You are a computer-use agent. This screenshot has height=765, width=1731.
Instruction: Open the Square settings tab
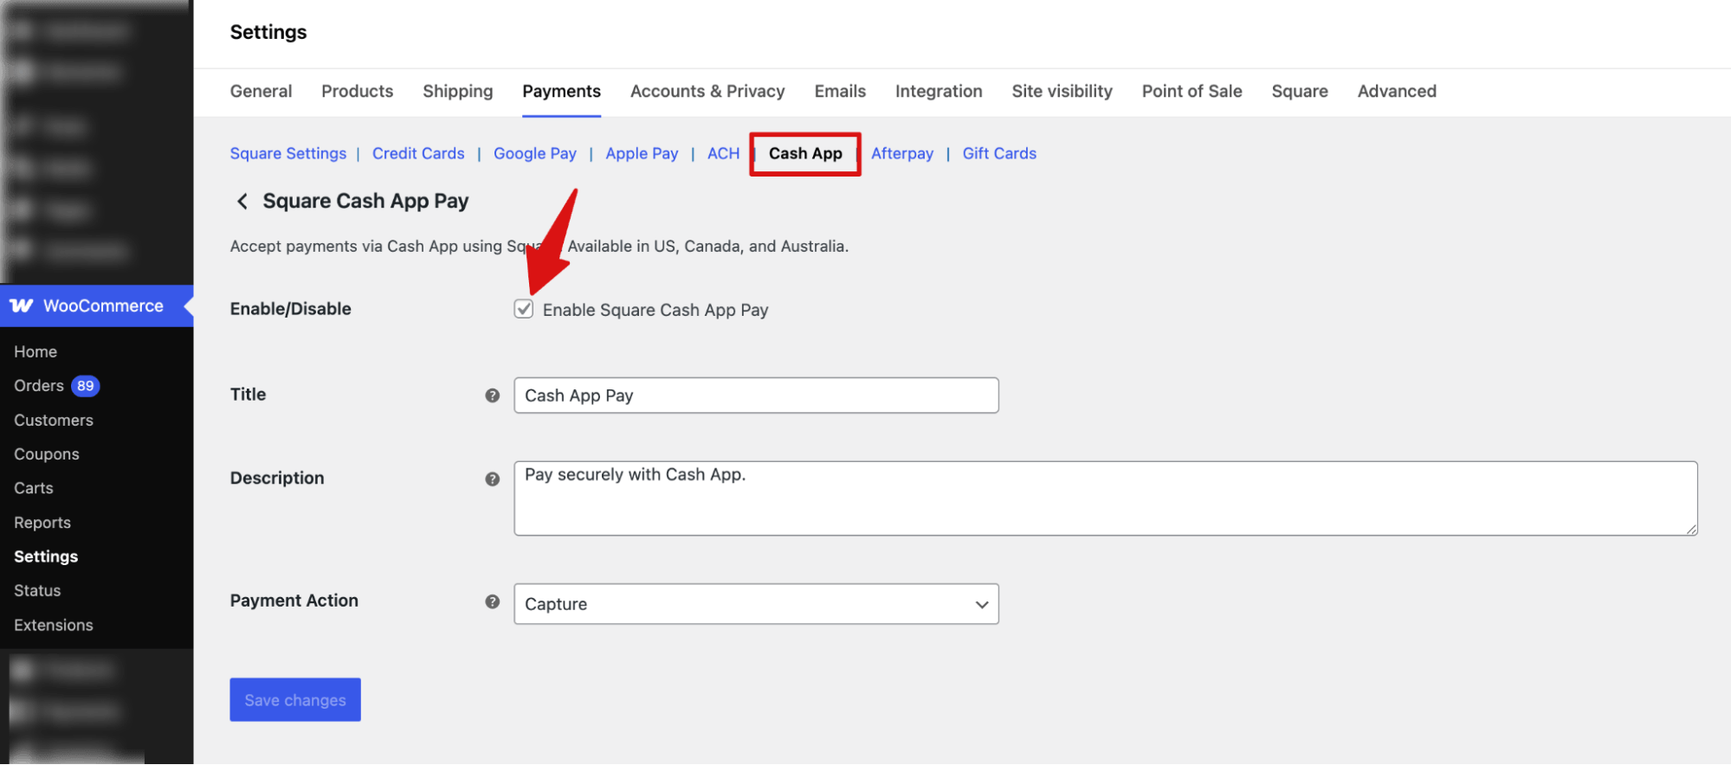click(x=1299, y=92)
